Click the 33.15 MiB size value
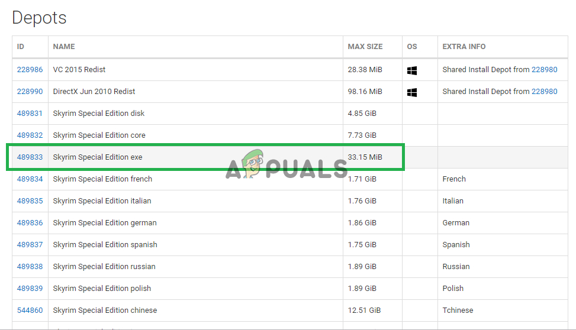576x330 pixels. pyautogui.click(x=365, y=157)
